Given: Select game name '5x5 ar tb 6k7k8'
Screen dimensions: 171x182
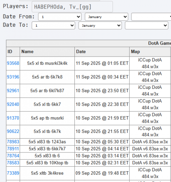Looking at the screenshot, I should tap(47, 77).
